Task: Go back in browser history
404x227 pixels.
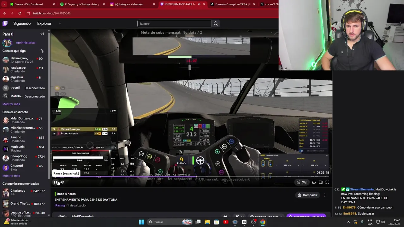Action: click(4, 13)
